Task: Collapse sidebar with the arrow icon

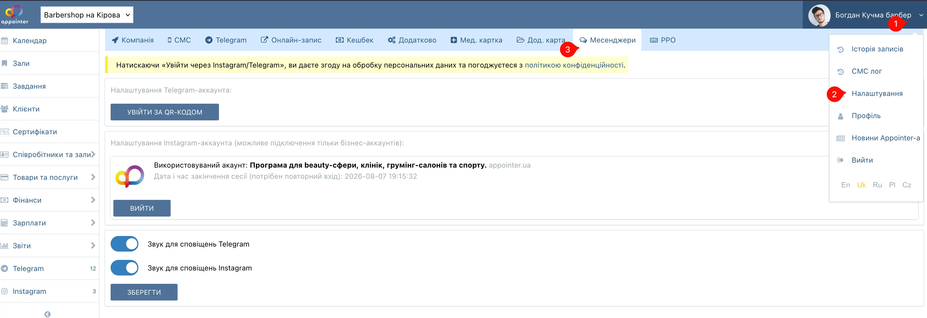Action: pyautogui.click(x=48, y=314)
